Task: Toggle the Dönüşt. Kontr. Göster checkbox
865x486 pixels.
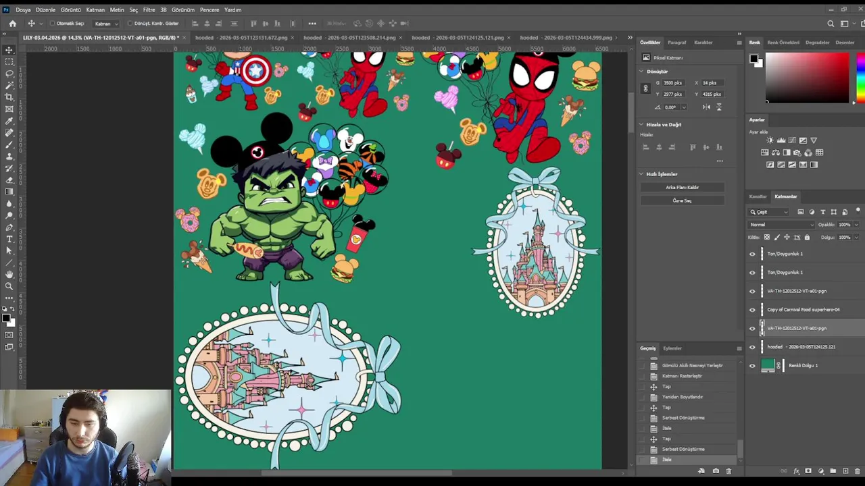Action: (130, 24)
